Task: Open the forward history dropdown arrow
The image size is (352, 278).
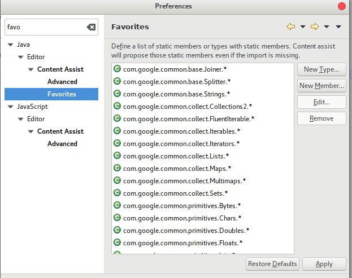Action: pyautogui.click(x=327, y=27)
